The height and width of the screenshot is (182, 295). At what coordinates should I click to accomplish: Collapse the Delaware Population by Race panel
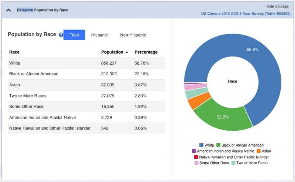point(9,10)
